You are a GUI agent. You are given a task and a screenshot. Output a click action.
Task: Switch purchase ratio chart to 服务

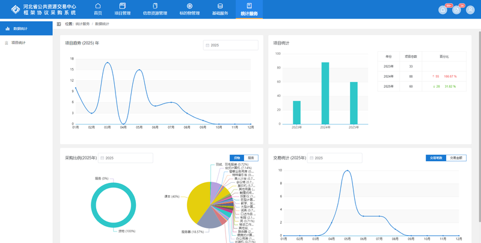251,158
